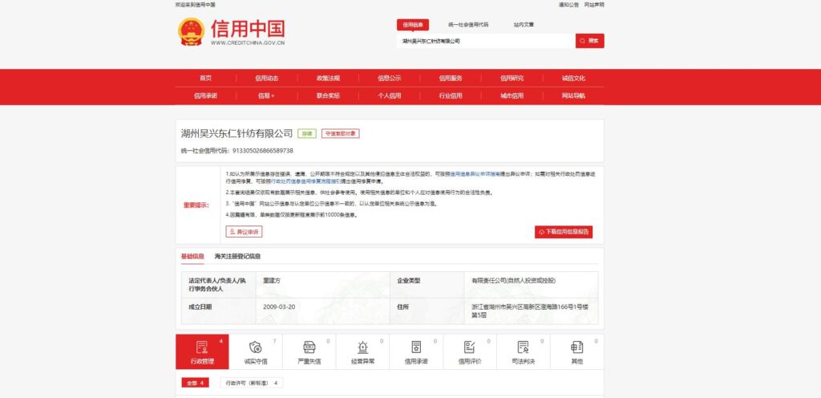
Task: Open the 行政管理 category icon
Action: [202, 347]
